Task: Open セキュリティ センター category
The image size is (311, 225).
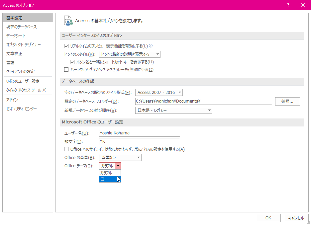Action: point(28,109)
